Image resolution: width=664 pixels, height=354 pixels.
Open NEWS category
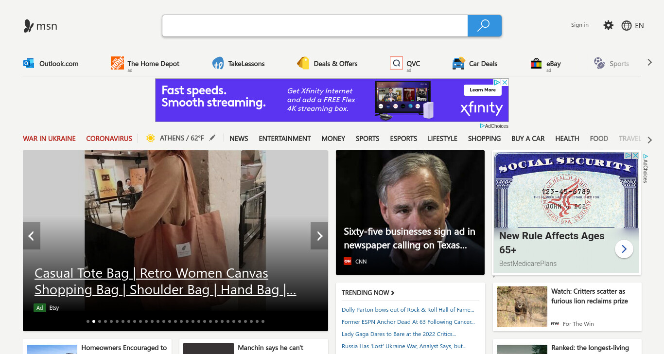click(239, 139)
